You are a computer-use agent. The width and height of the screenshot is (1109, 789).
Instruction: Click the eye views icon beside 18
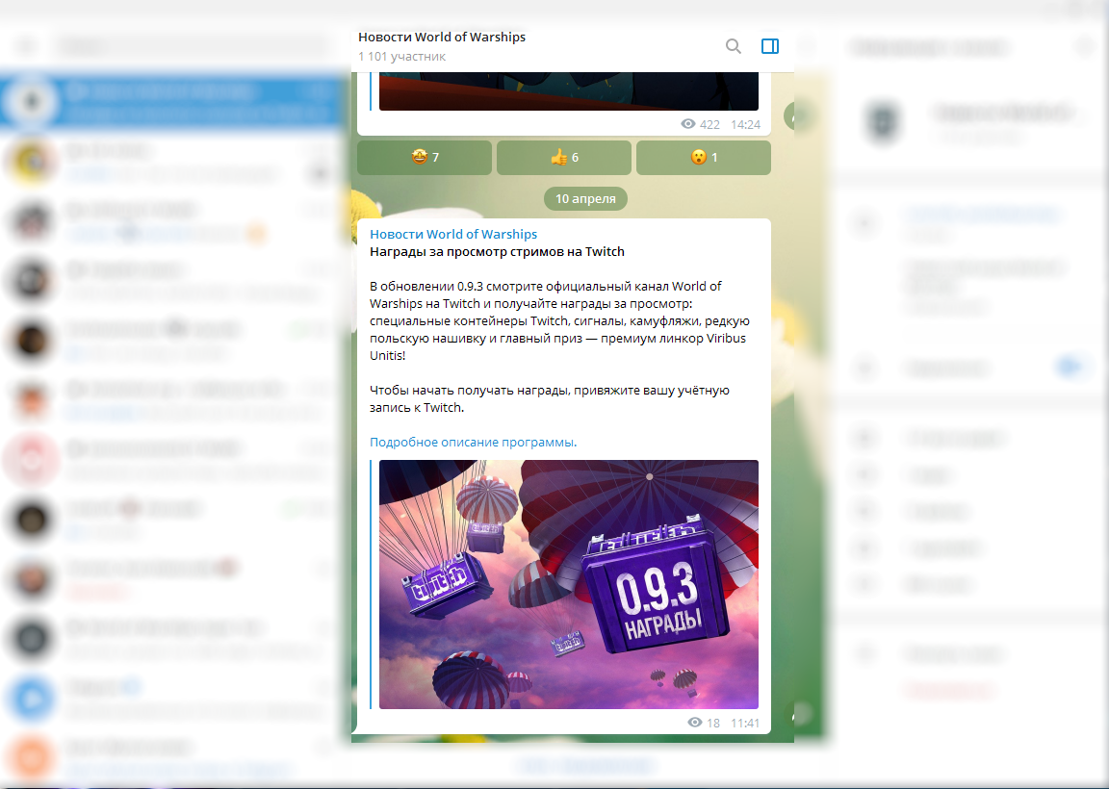[694, 722]
